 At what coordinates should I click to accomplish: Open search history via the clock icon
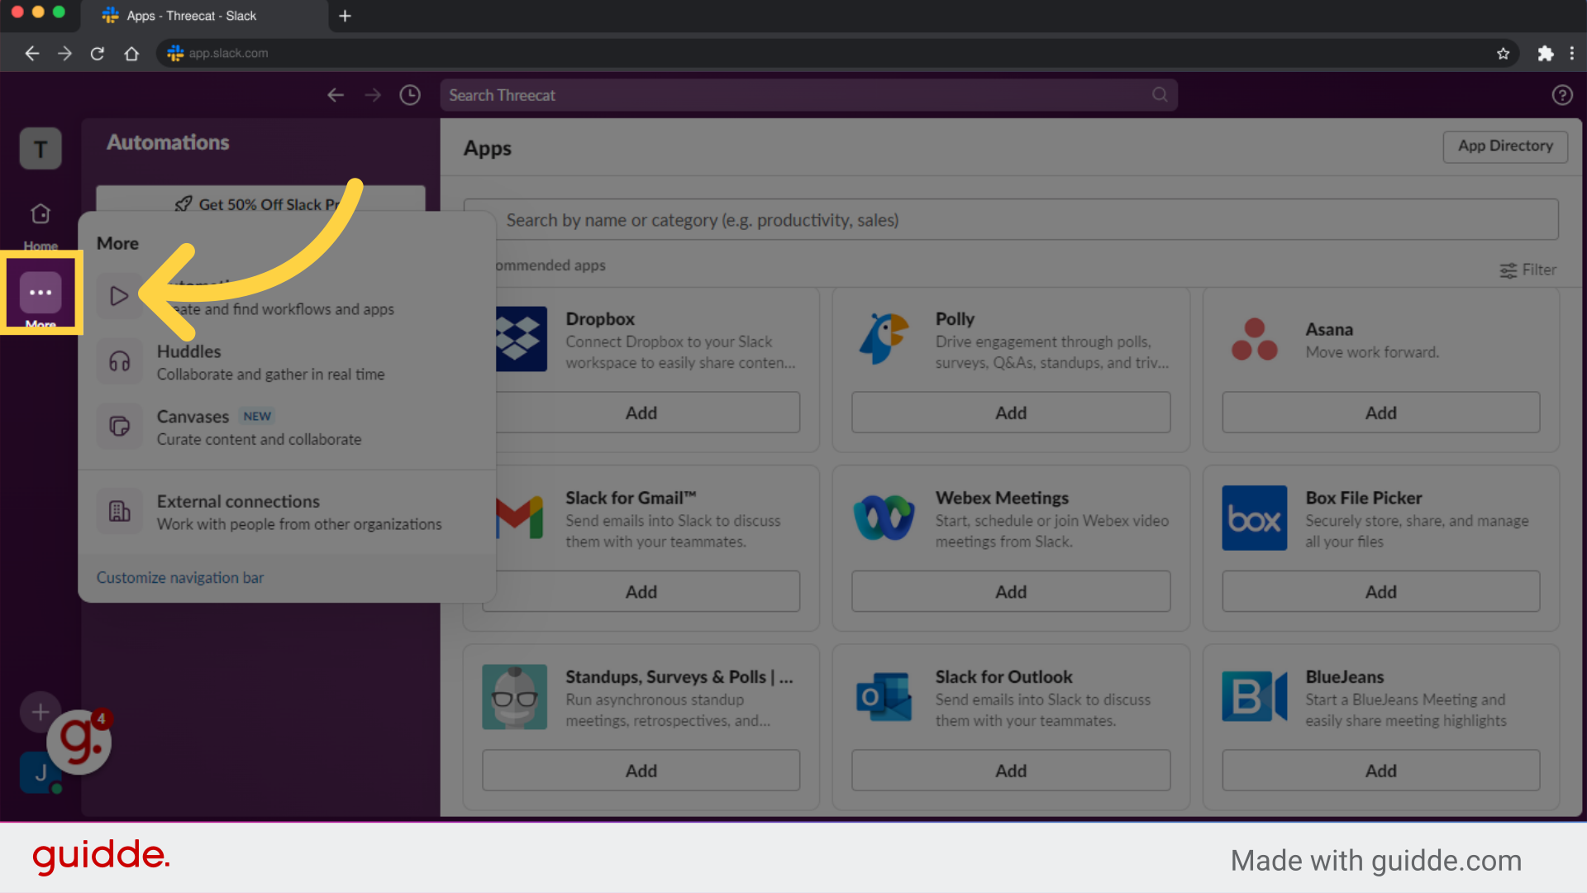(409, 94)
